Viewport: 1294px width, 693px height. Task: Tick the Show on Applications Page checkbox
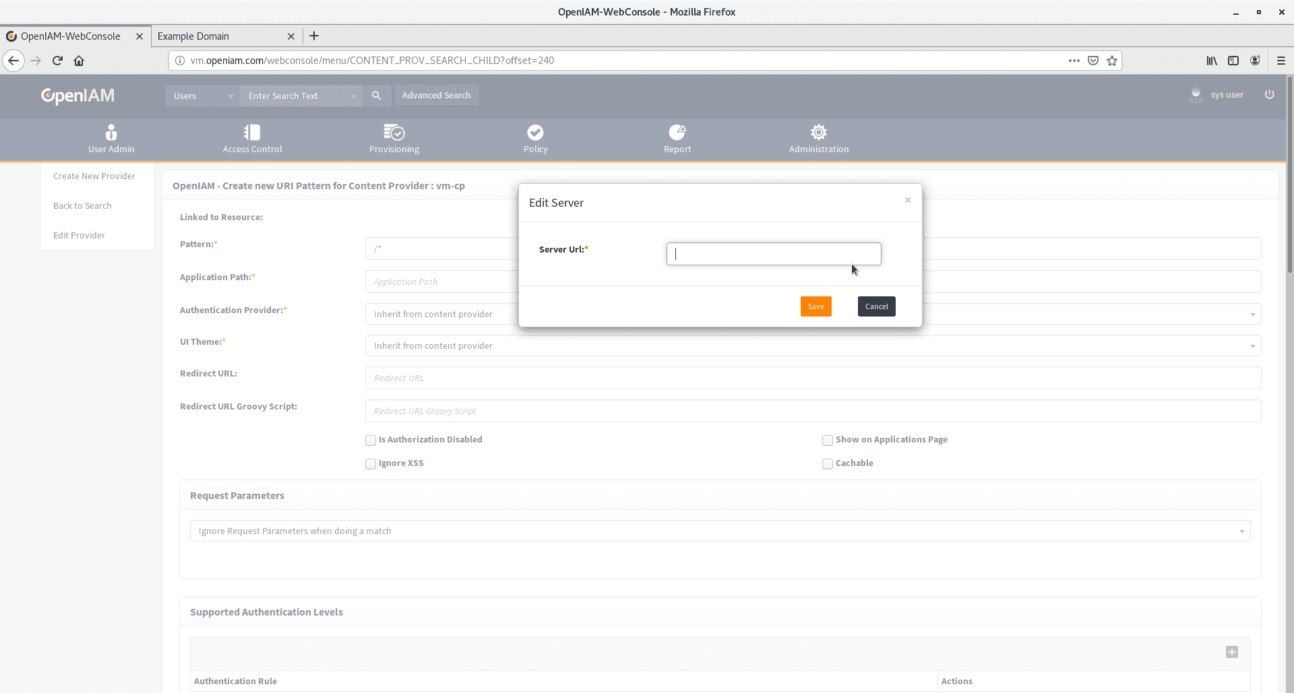pos(828,440)
